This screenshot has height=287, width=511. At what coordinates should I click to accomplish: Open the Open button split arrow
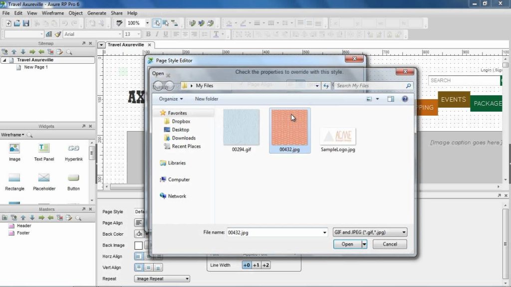[364, 244]
